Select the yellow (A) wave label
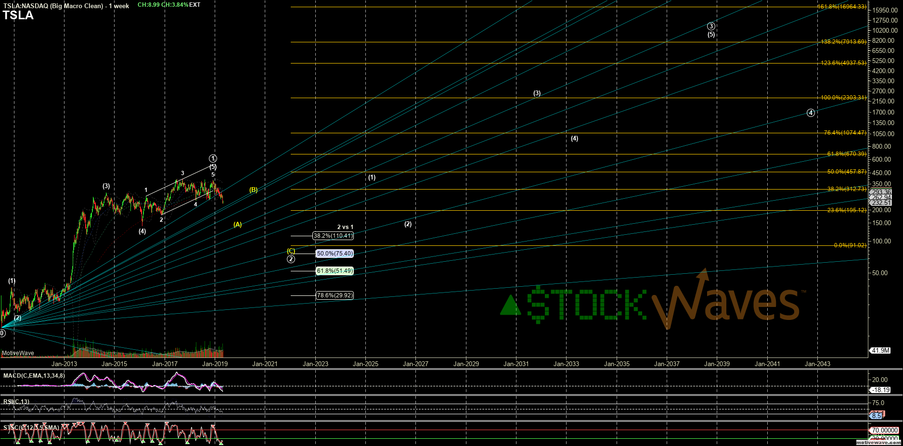 pos(237,225)
